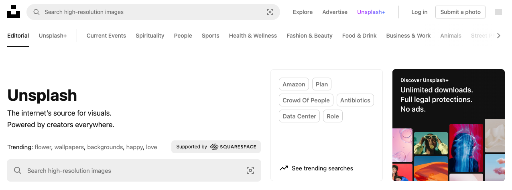Open the Current Events category
This screenshot has height=190, width=512.
[x=106, y=36]
